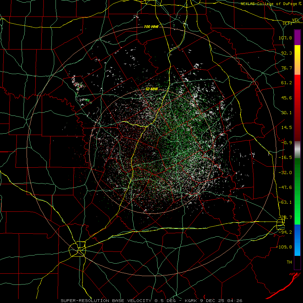Click the -0.9 velocity scale value
This screenshot has height=303, width=303.
pos(287,143)
